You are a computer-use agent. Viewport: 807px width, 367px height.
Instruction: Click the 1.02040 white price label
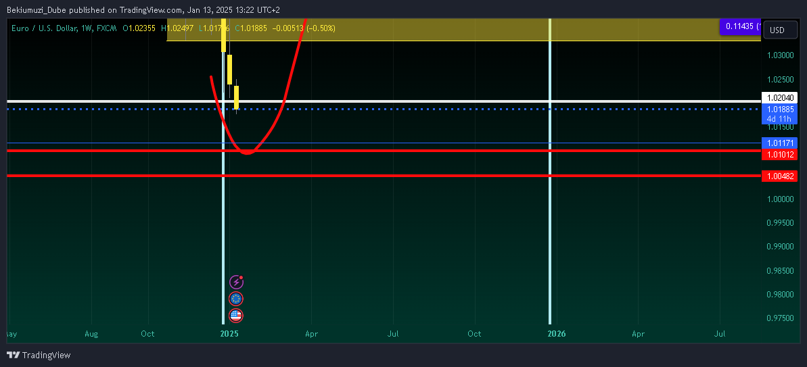779,97
